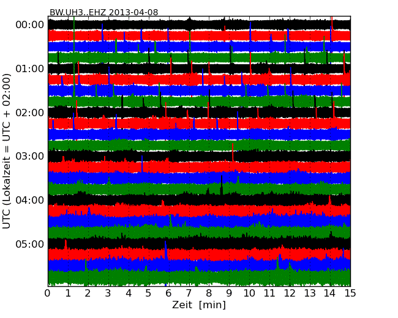Click the Zeit [min] x-axis label
This screenshot has width=398, height=318.
coord(199,305)
